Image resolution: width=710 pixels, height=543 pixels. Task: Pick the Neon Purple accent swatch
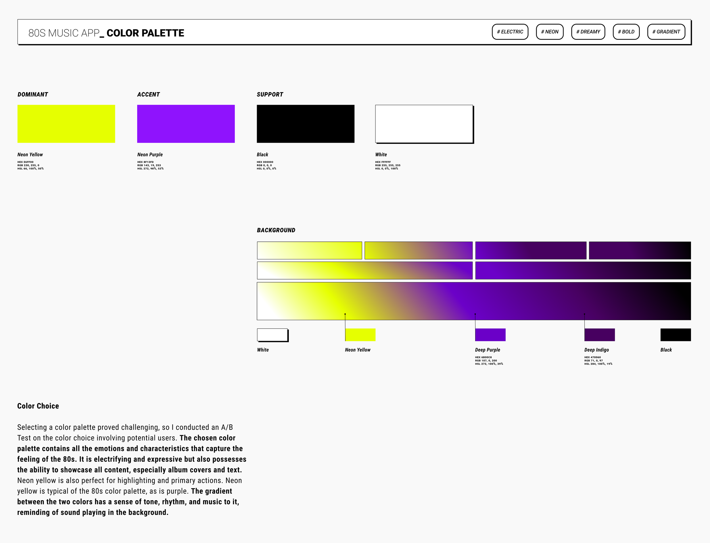point(186,123)
